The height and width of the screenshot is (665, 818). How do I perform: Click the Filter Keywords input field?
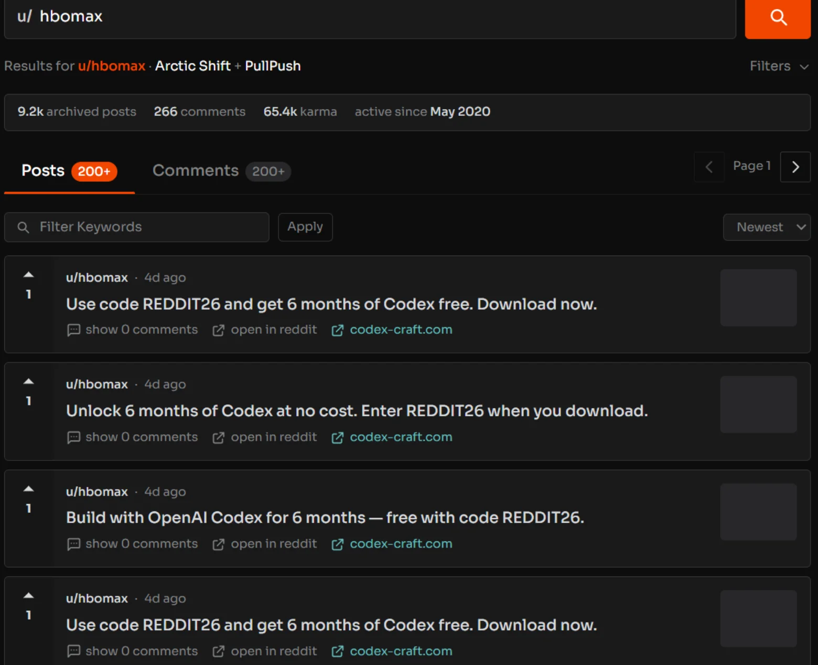point(137,227)
